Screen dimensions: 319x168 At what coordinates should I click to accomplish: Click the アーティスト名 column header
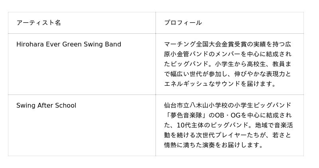coord(39,23)
